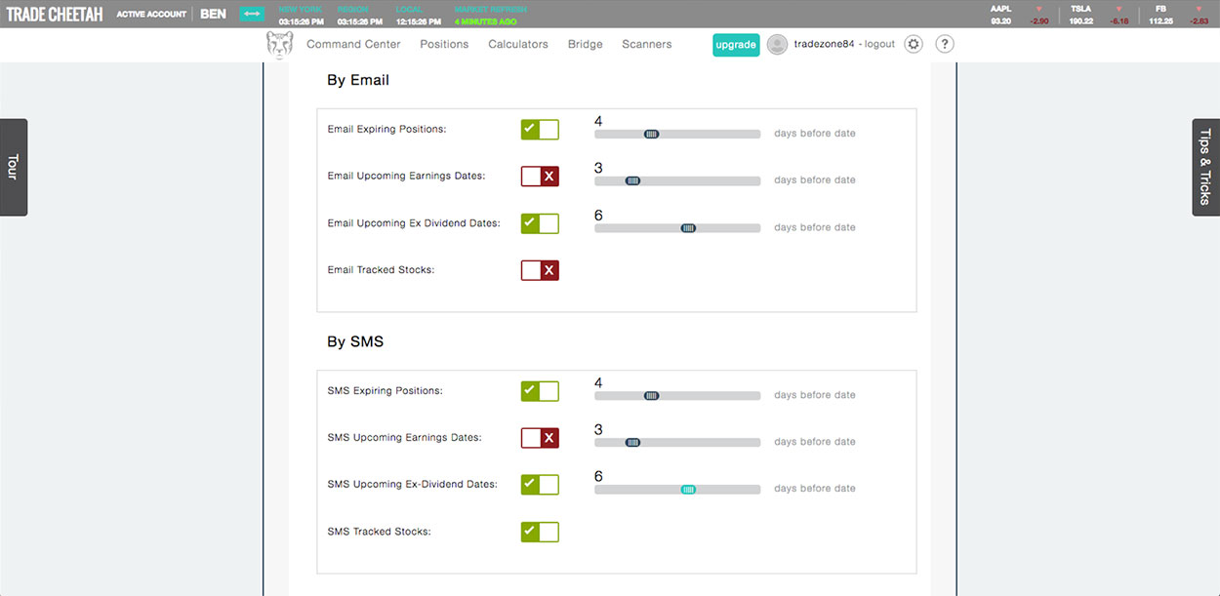Toggle SMS Upcoming Earnings Dates switch
The width and height of the screenshot is (1220, 596).
[x=540, y=438]
